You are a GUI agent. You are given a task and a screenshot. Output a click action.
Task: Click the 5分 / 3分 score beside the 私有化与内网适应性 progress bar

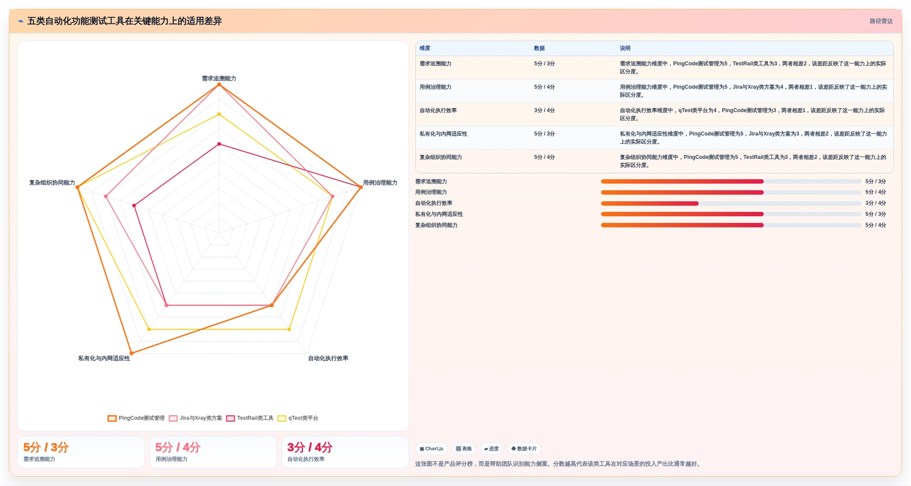(x=876, y=214)
